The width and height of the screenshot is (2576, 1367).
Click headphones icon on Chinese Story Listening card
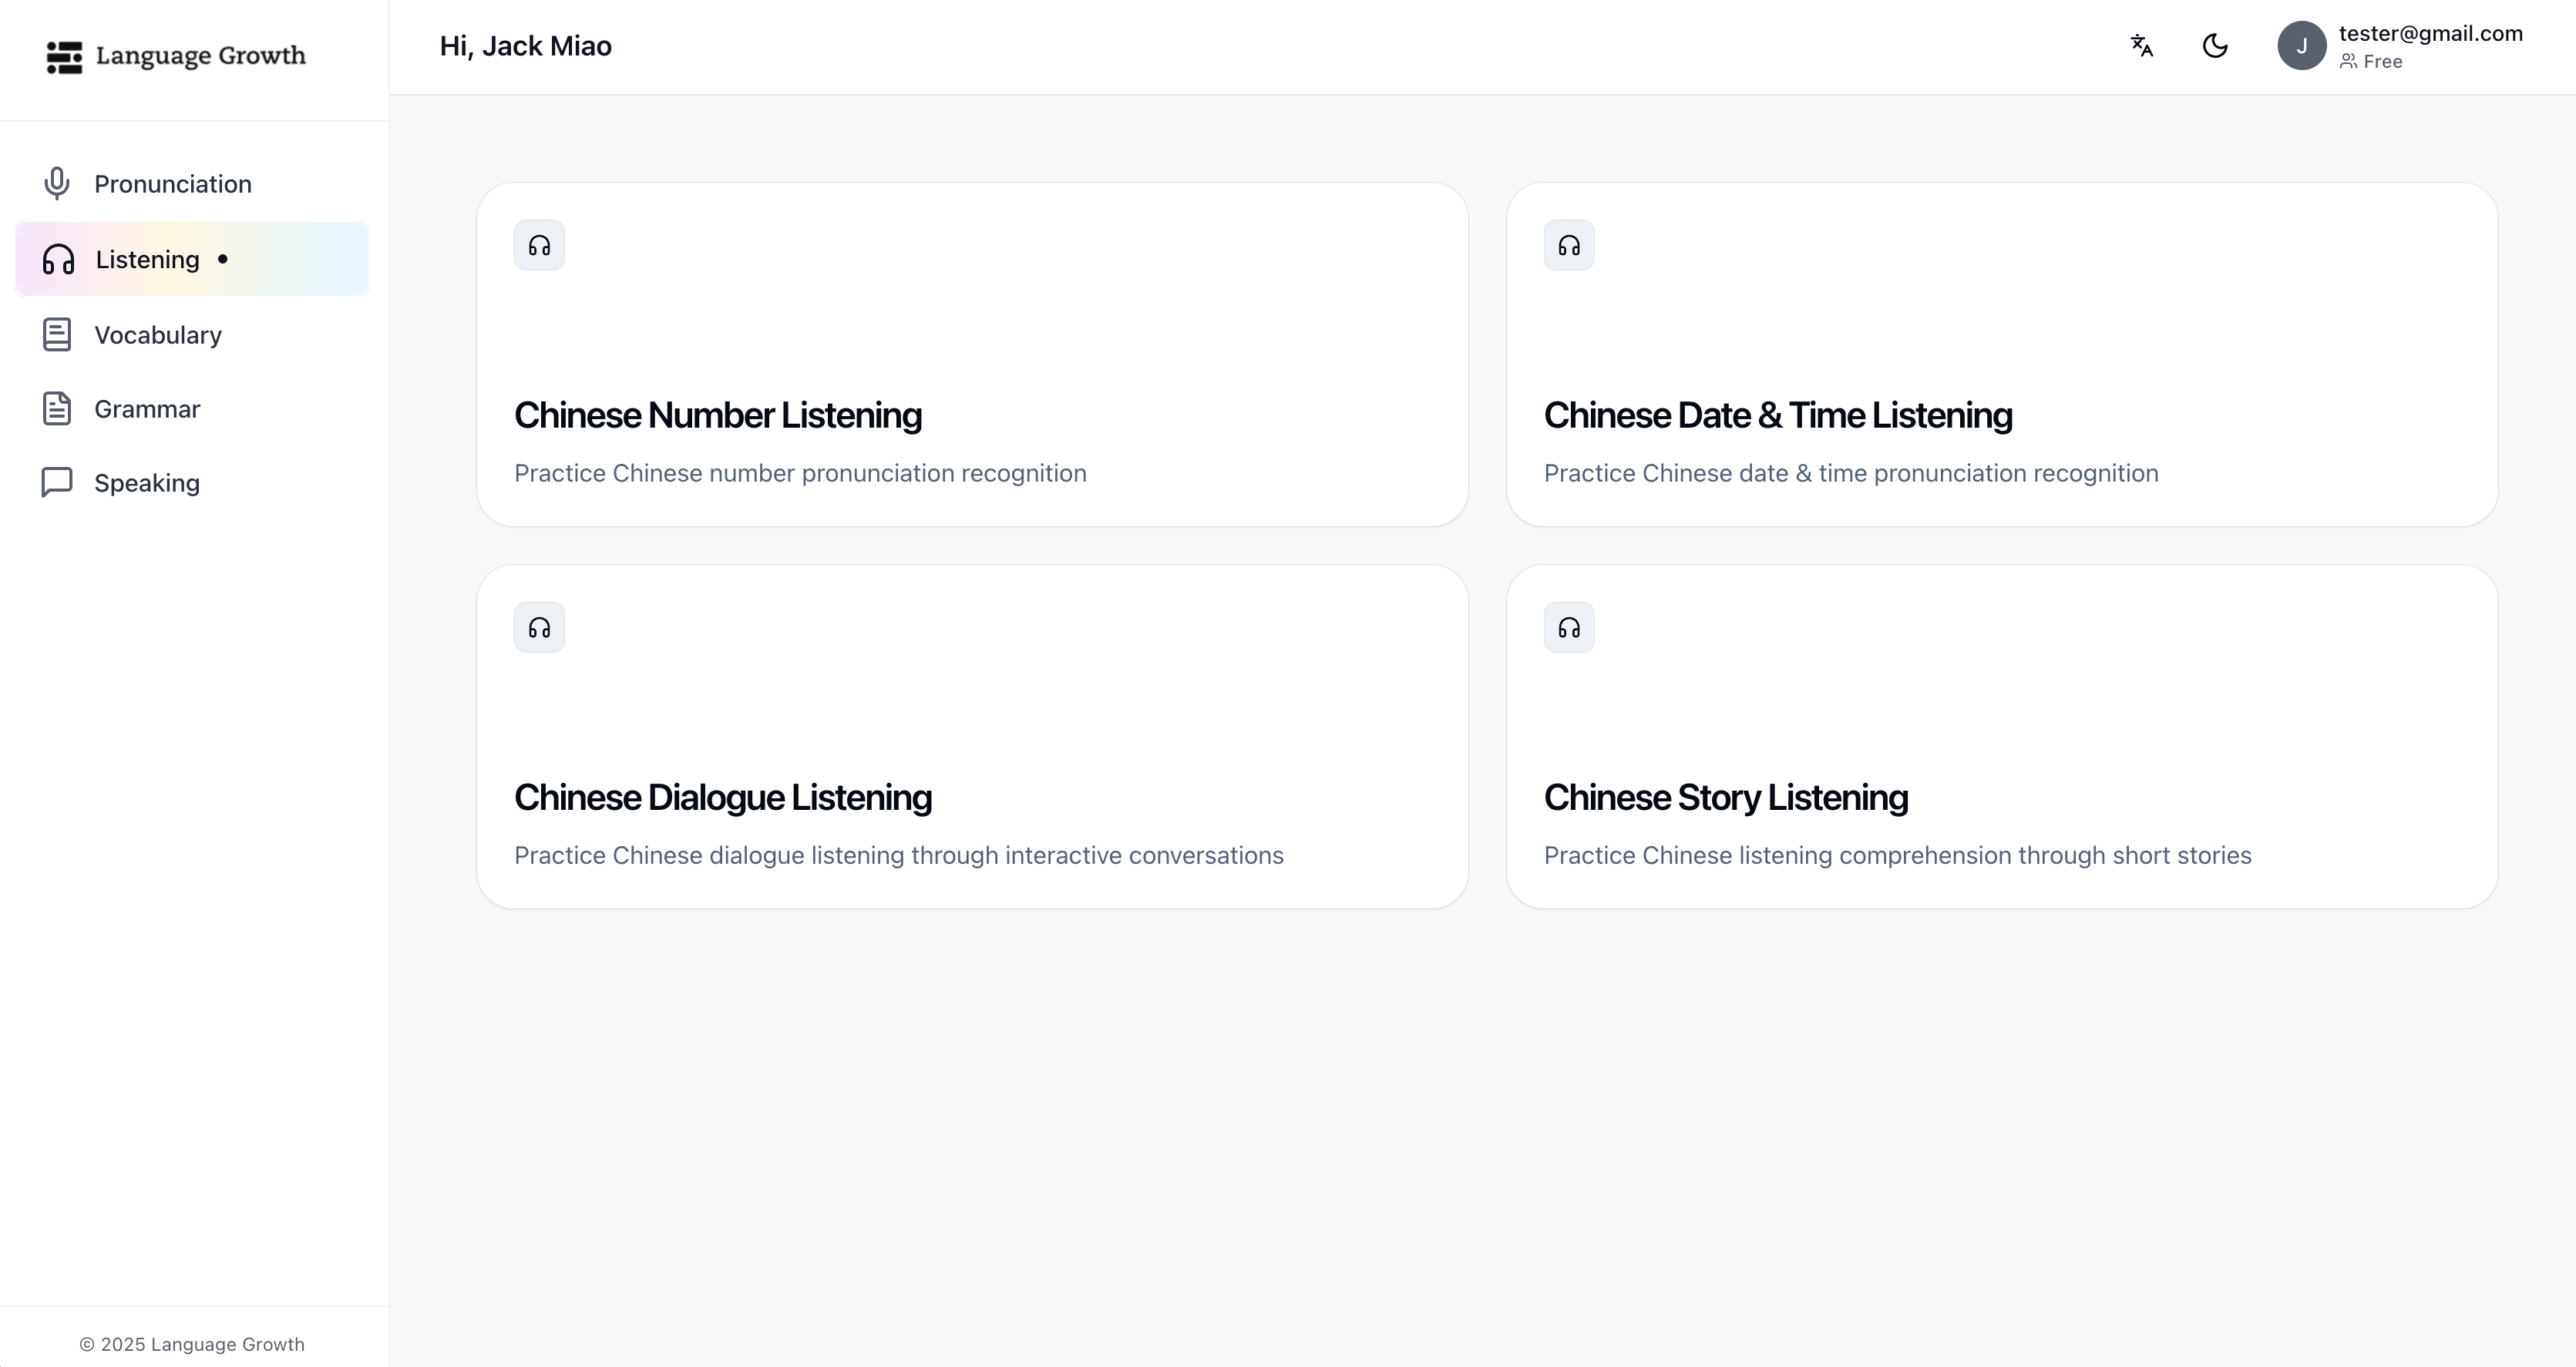(1568, 628)
